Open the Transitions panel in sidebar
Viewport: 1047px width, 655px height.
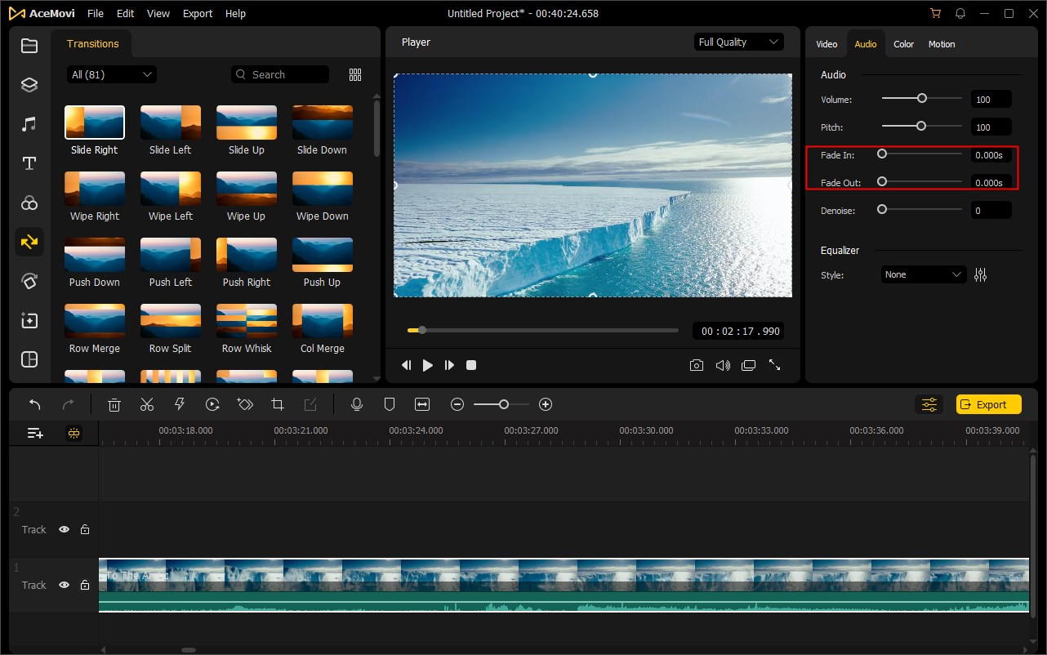coord(29,242)
